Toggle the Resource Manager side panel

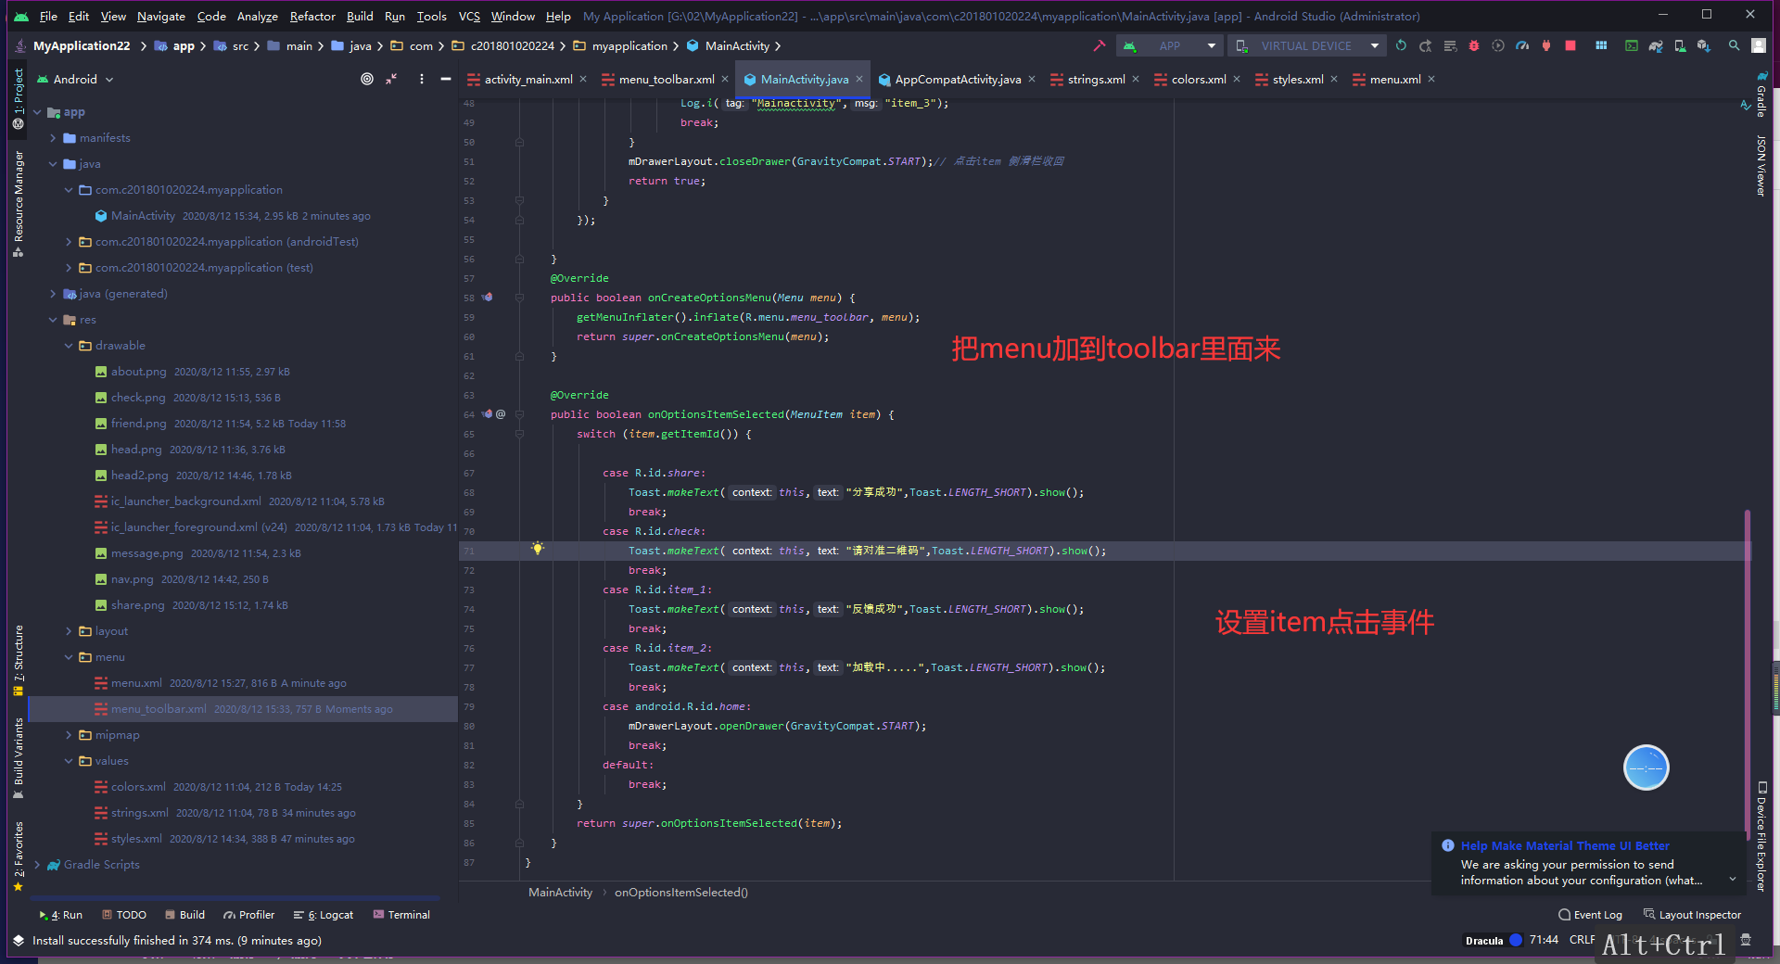[x=18, y=203]
